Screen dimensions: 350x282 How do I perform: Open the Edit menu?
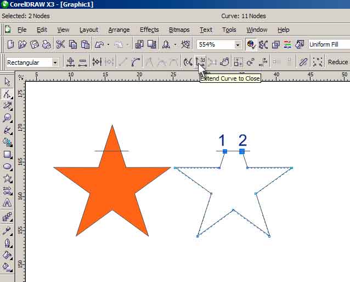[42, 30]
